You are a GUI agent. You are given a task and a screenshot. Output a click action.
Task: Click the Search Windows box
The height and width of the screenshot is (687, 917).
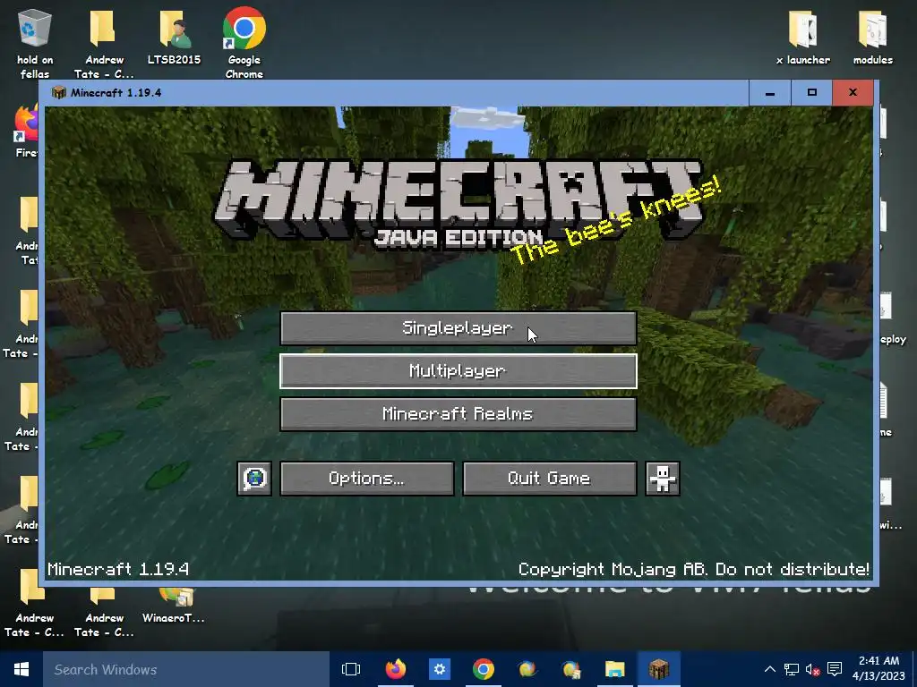(186, 669)
